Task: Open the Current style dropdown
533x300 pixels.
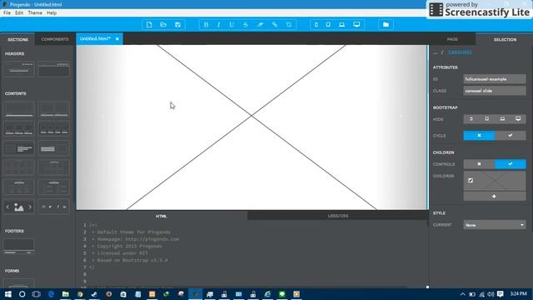Action: click(x=495, y=225)
